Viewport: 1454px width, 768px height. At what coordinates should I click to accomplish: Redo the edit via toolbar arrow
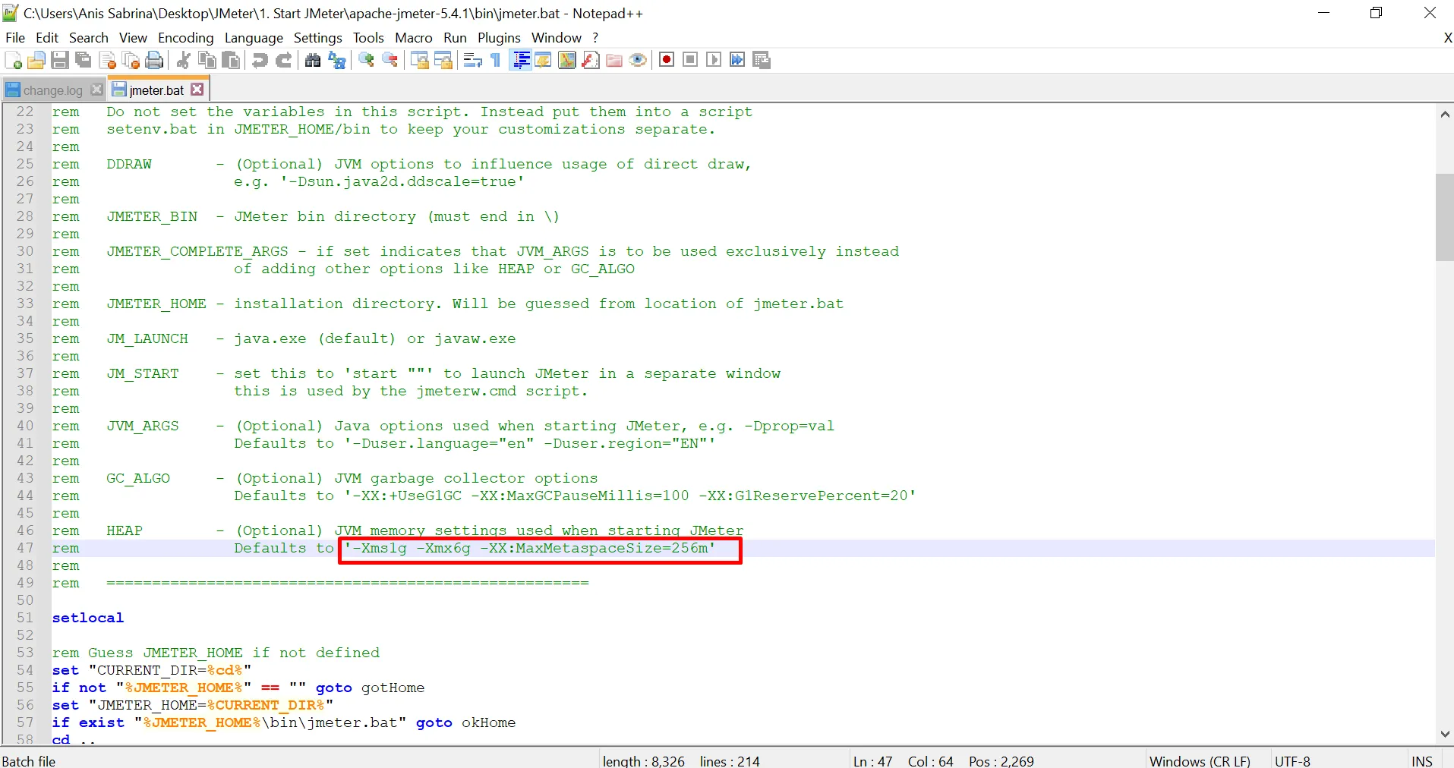[x=284, y=60]
